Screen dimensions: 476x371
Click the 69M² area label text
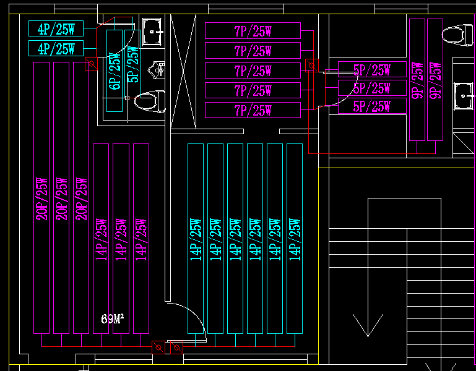113,319
